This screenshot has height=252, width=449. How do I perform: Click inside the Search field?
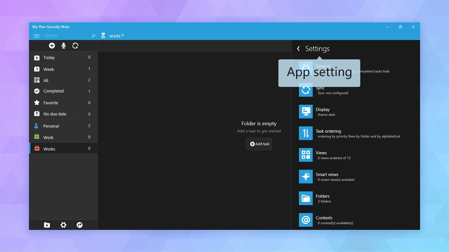(64, 35)
